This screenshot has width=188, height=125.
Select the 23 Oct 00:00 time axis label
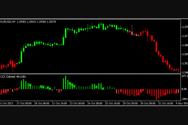(77, 103)
